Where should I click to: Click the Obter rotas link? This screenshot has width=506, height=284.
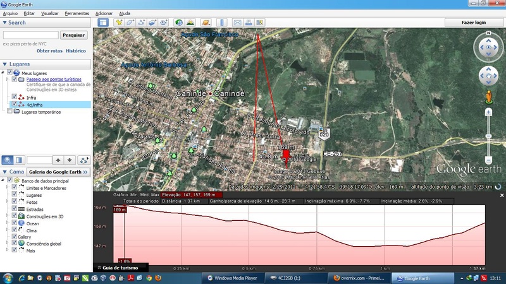pos(49,50)
